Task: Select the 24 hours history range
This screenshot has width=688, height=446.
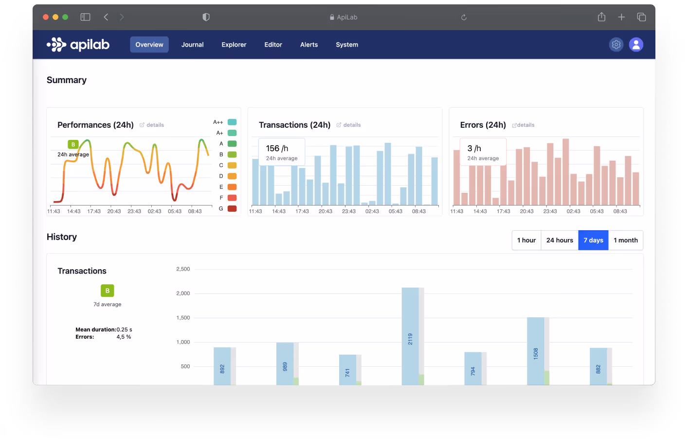Action: point(559,240)
